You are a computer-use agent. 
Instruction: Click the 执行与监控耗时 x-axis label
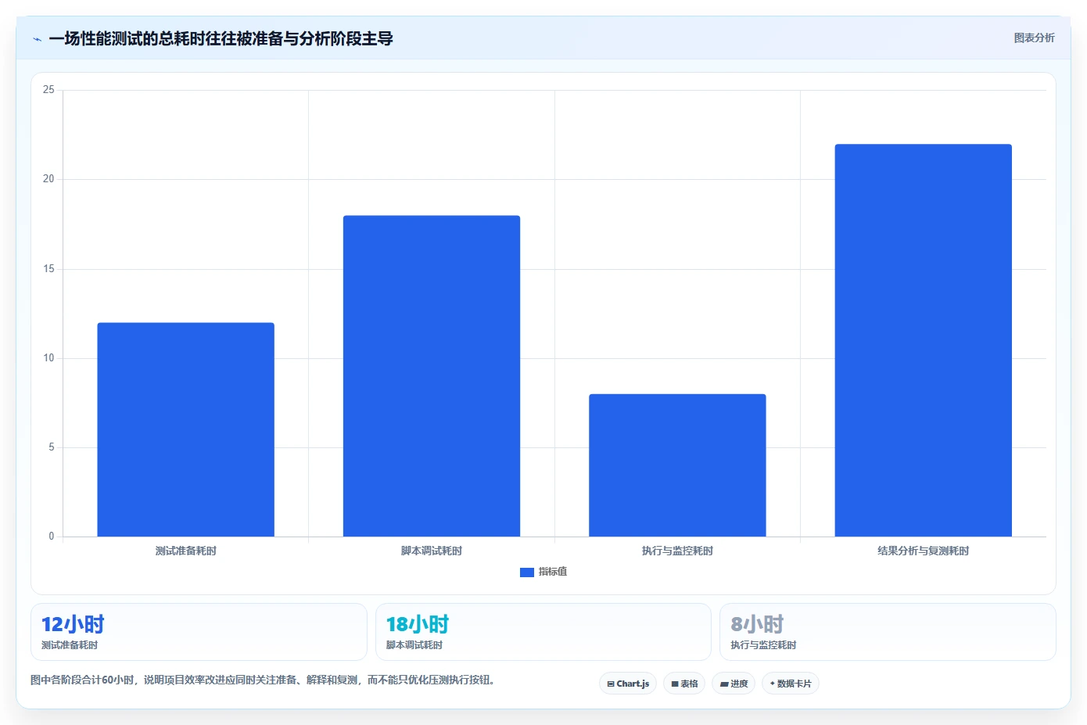coord(677,551)
